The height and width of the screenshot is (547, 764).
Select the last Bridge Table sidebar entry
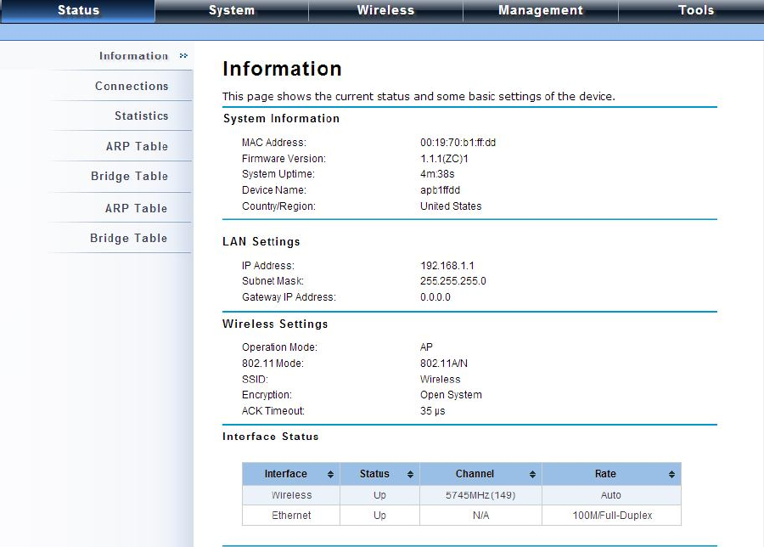[x=129, y=239]
